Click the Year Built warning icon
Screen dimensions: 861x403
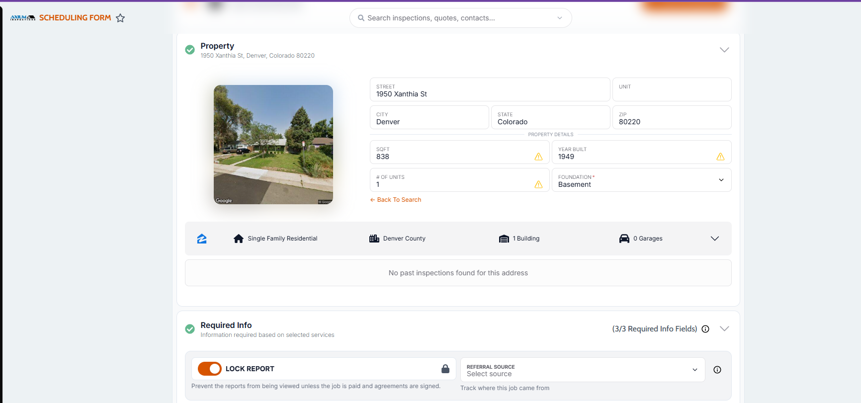click(720, 157)
